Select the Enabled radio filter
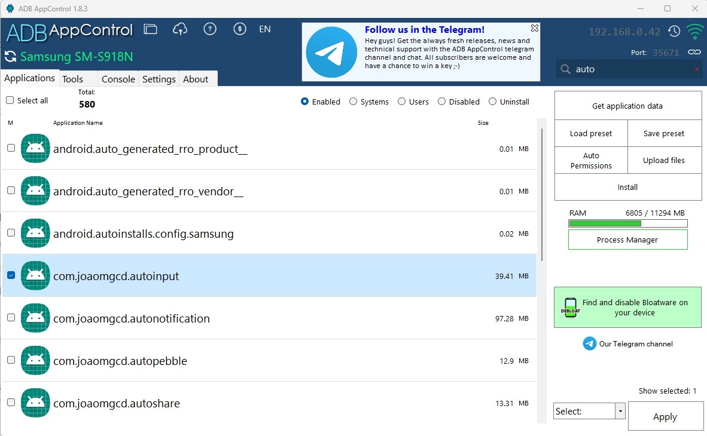Viewport: 707px width, 436px height. tap(305, 102)
